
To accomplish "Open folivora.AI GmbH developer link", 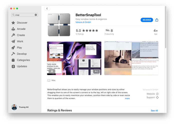I will click(x=83, y=22).
